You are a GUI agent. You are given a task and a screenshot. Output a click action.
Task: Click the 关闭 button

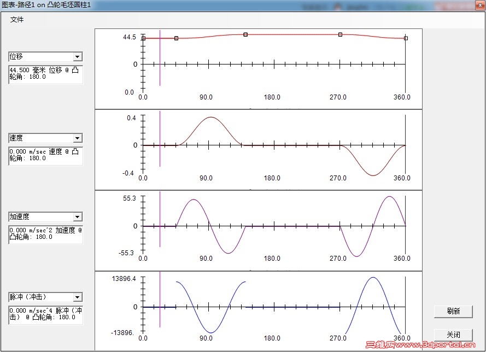453,335
